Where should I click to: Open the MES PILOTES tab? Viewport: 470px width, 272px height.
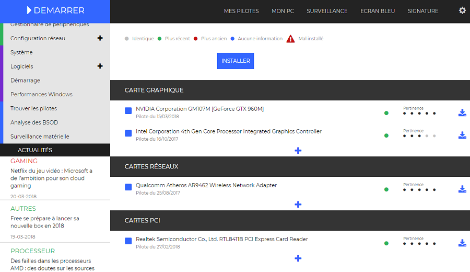(x=241, y=11)
